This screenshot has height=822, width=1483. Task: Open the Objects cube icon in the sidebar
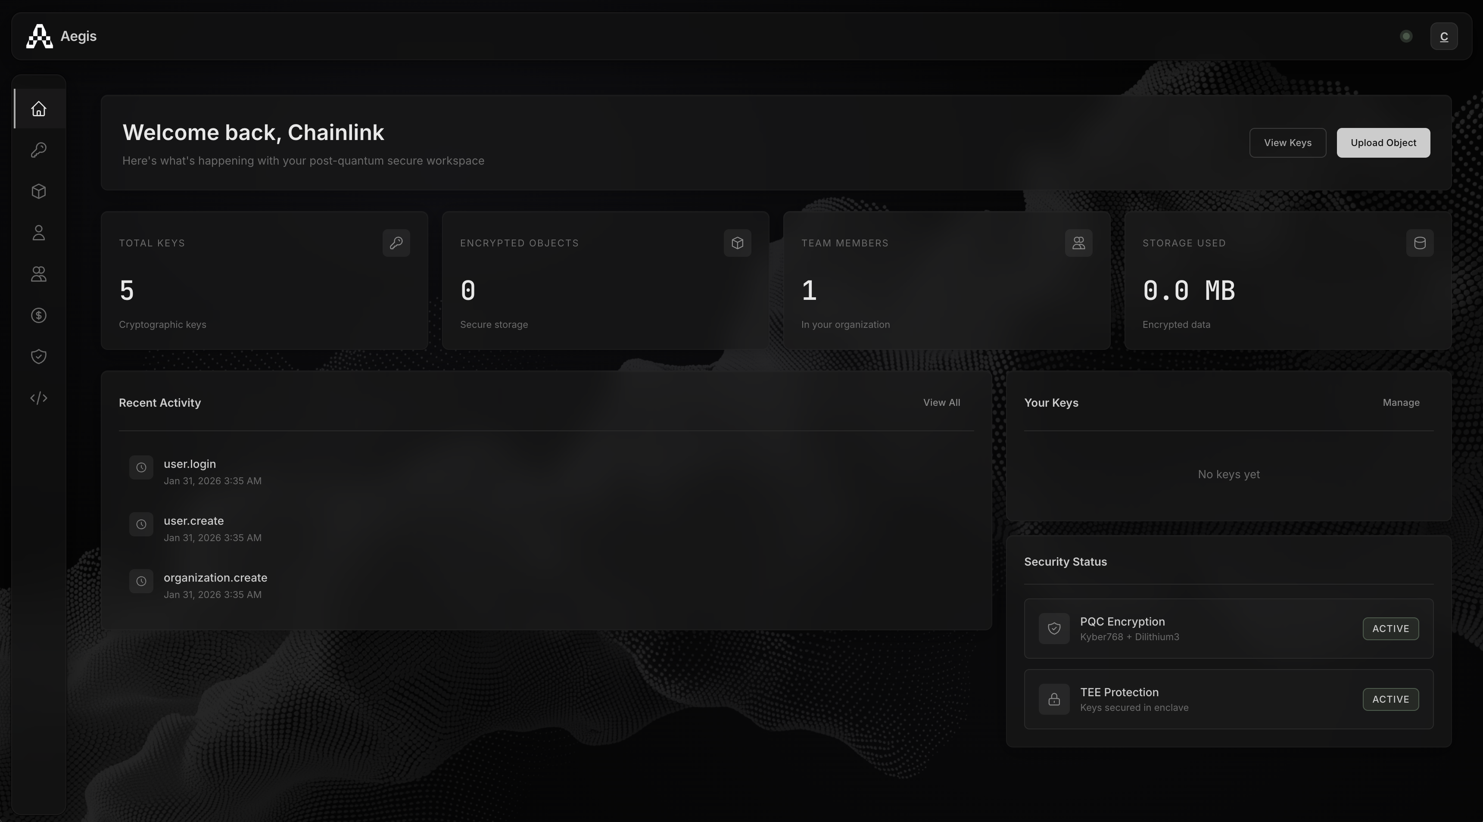click(x=38, y=191)
